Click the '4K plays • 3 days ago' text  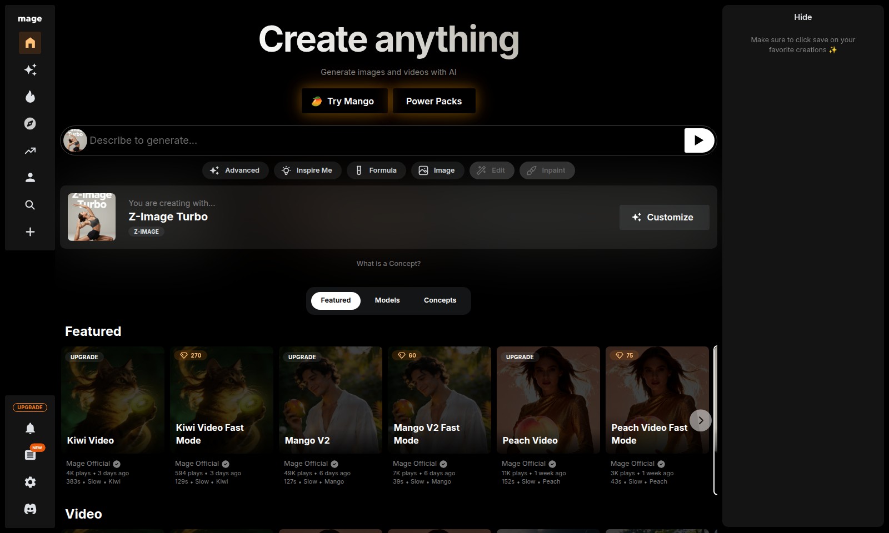pyautogui.click(x=97, y=473)
